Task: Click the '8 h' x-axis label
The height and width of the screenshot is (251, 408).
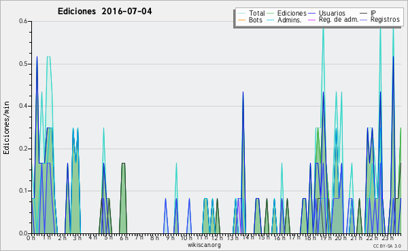Action: (x=154, y=237)
